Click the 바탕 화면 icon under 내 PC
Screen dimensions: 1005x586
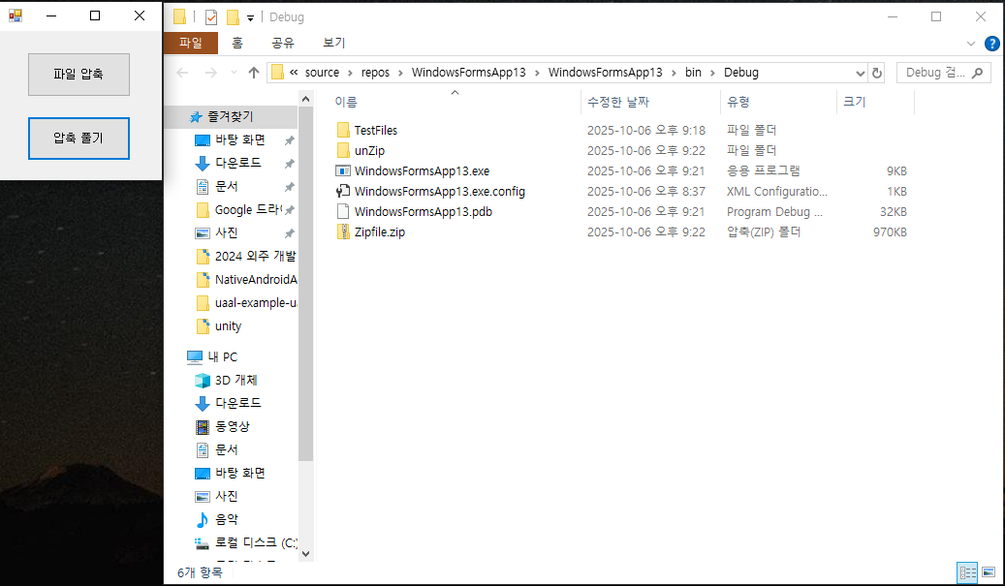203,474
